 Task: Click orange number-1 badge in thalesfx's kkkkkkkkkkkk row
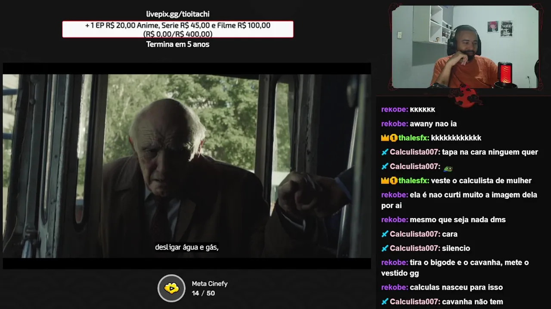click(393, 138)
